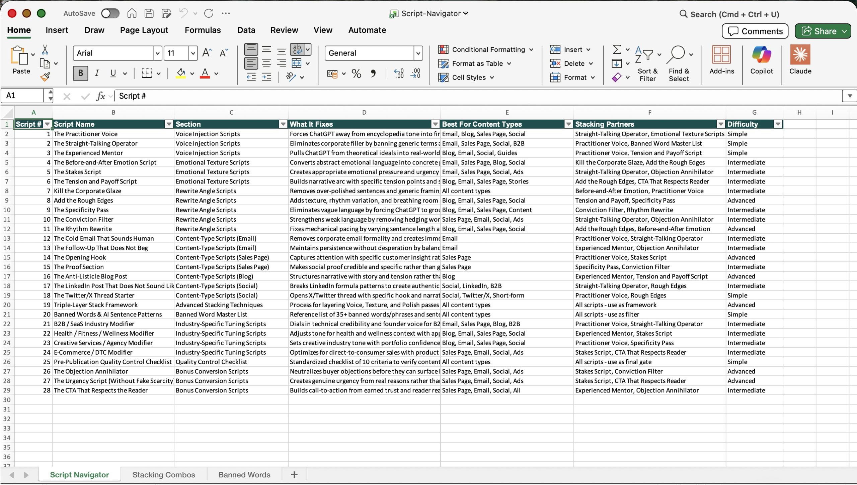Toggle the AutoSave switch
857x485 pixels.
pyautogui.click(x=110, y=13)
